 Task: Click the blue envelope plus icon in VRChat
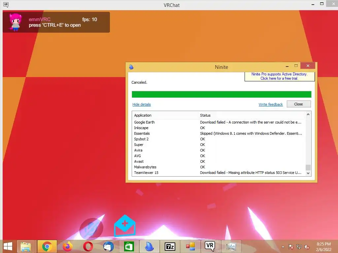click(x=125, y=225)
